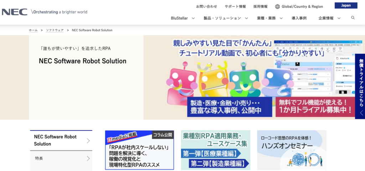Click 豊富な導入事例、公開中 banner button
Viewport: 365px width, 171px height.
pyautogui.click(x=230, y=107)
